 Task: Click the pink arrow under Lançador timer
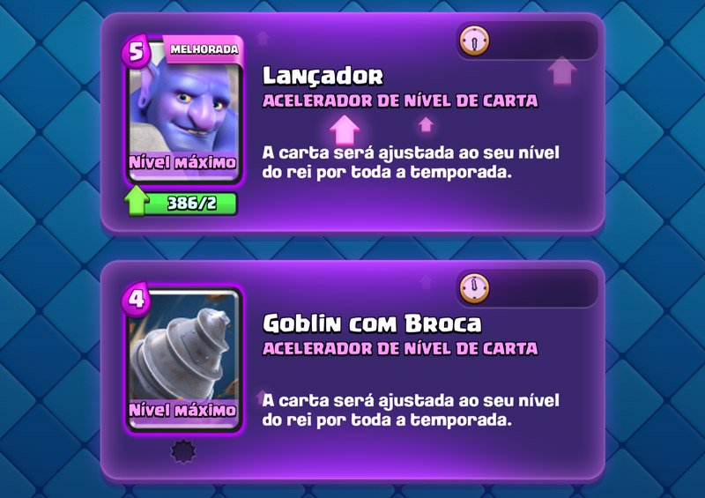pyautogui.click(x=562, y=71)
